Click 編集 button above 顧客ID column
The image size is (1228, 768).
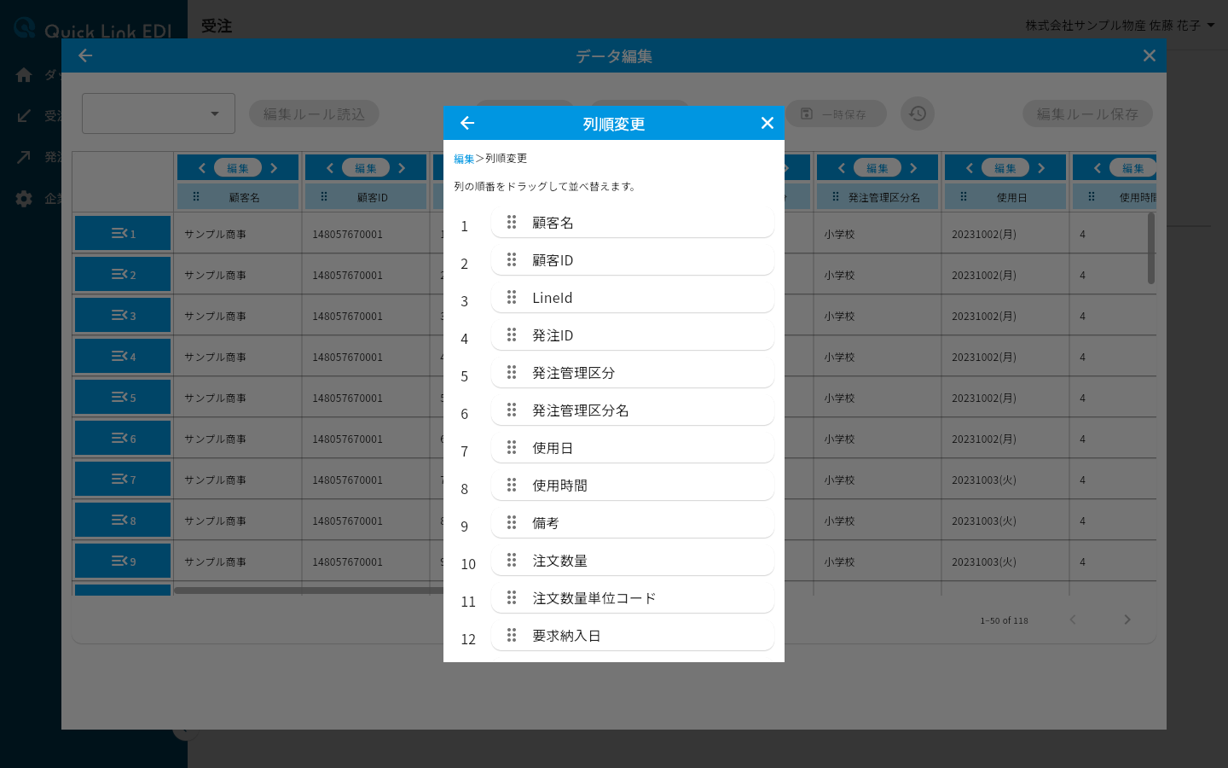(366, 168)
